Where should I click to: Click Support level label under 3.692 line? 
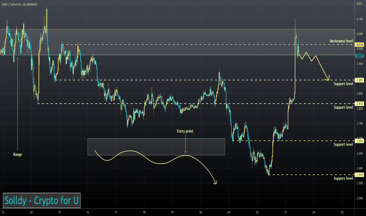coord(343,145)
